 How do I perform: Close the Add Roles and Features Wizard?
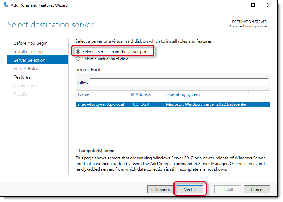[269, 5]
